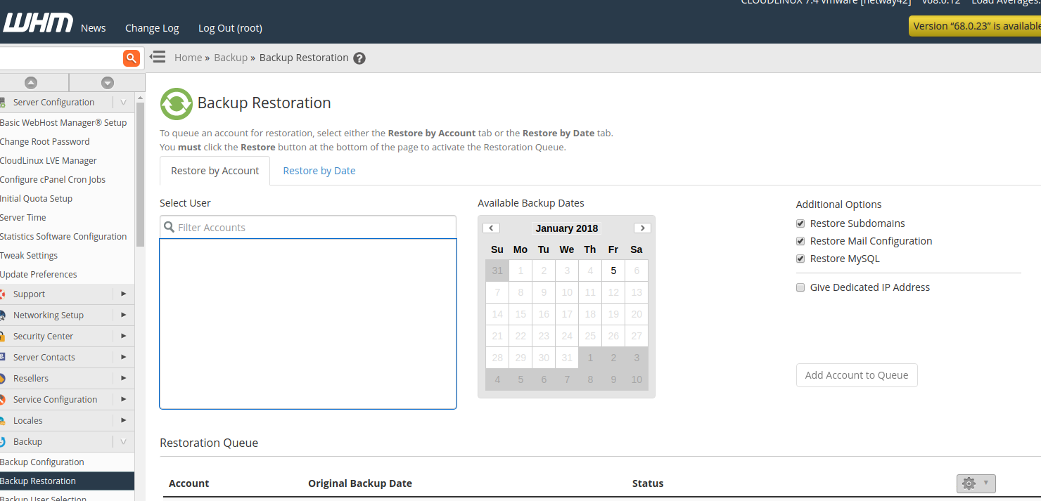
Task: Toggle Restore Mail Configuration checkbox
Action: pyautogui.click(x=800, y=241)
